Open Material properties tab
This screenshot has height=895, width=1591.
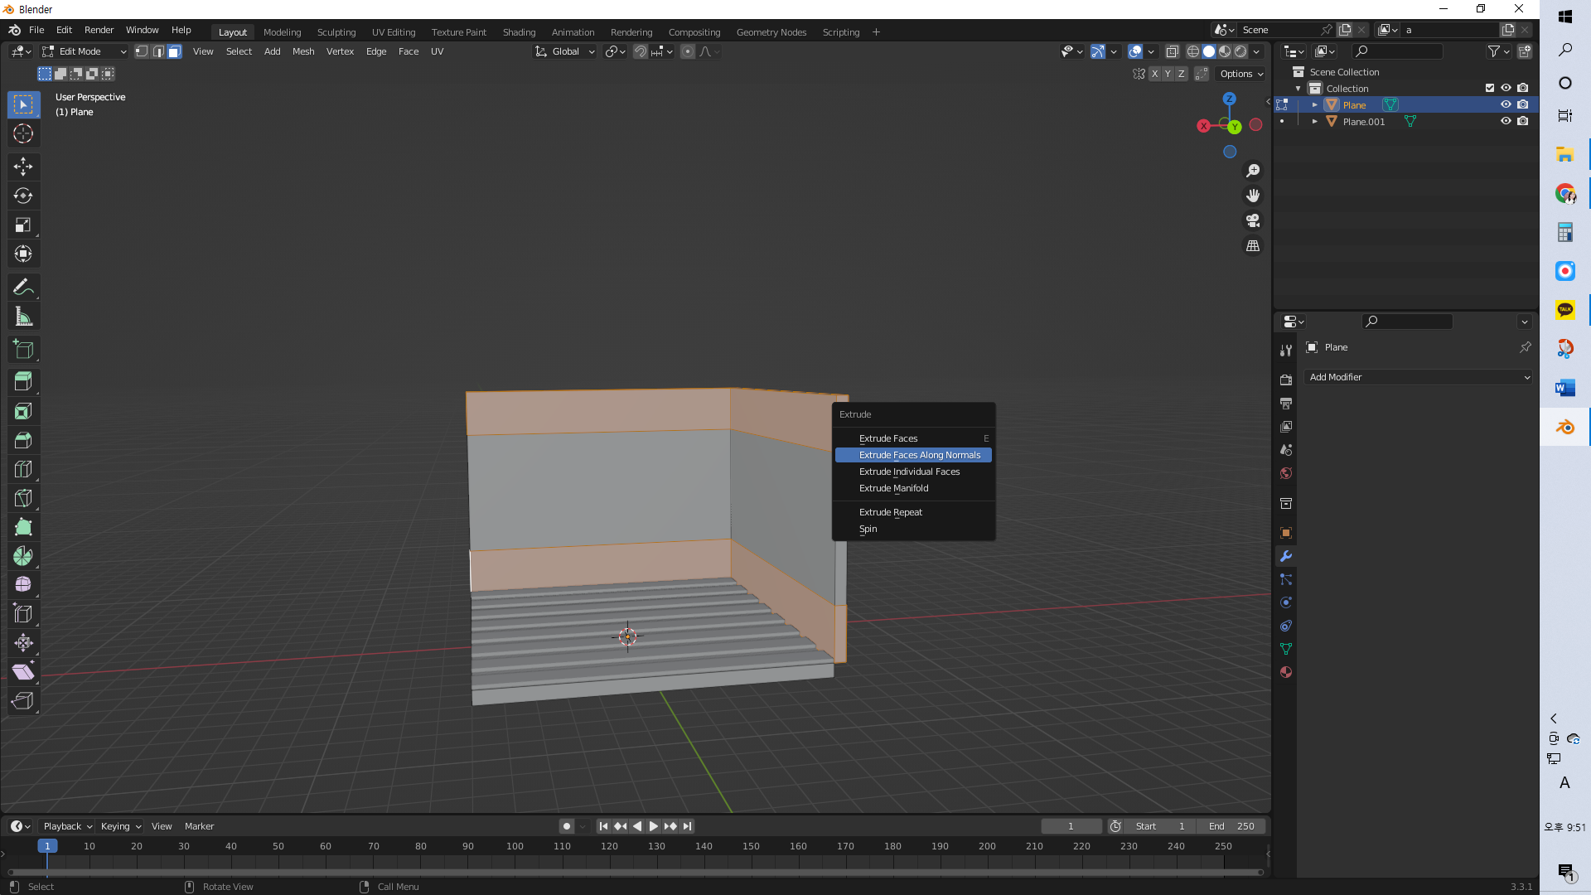(x=1286, y=672)
